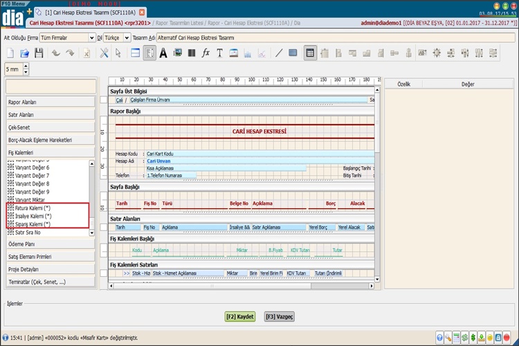Undo the last design change
The width and height of the screenshot is (519, 346).
tap(56, 53)
